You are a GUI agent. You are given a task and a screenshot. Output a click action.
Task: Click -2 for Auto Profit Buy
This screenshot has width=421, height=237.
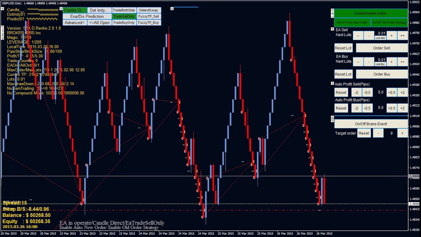click(x=356, y=108)
